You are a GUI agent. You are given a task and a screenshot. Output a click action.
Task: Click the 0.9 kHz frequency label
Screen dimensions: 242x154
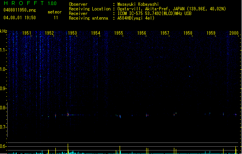tap(3, 89)
